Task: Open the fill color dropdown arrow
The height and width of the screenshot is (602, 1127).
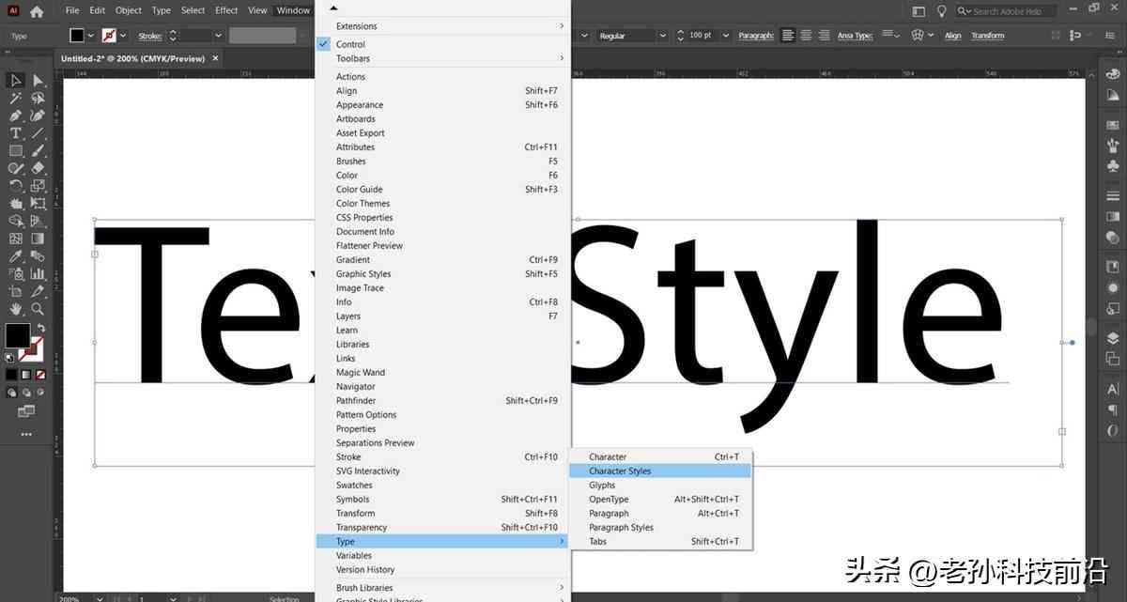Action: tap(91, 36)
